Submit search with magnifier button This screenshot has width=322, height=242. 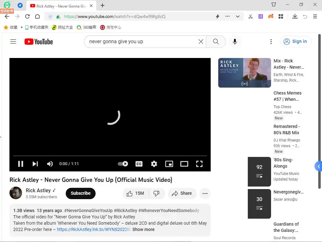coord(216,42)
